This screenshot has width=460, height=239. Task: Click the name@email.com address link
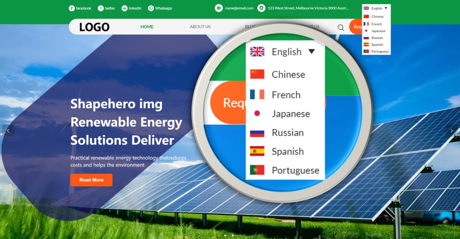(x=239, y=8)
